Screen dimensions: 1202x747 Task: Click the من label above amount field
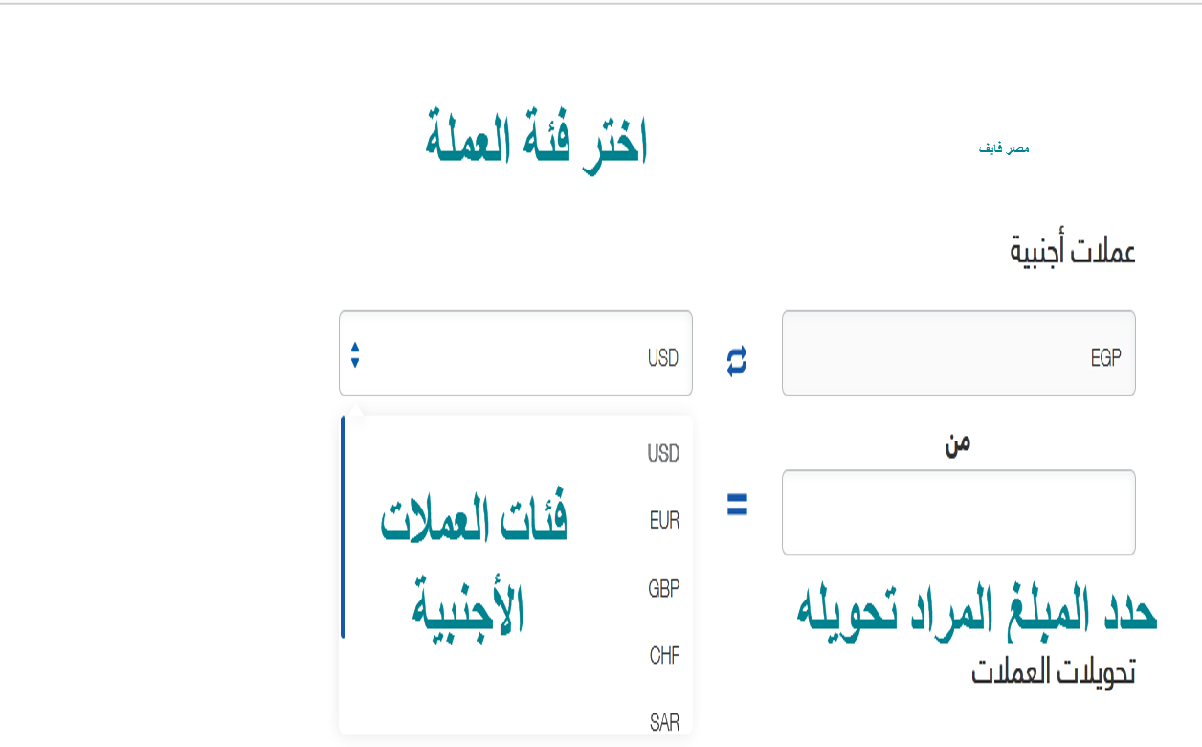(958, 443)
